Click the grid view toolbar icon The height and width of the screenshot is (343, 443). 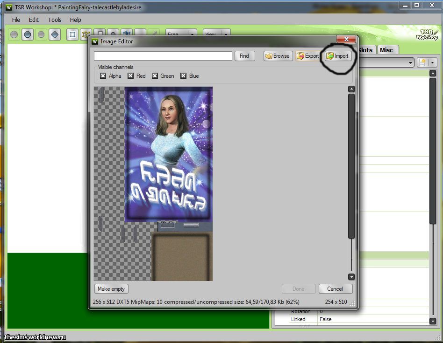point(72,34)
